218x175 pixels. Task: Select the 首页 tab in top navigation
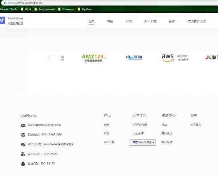(x=91, y=21)
